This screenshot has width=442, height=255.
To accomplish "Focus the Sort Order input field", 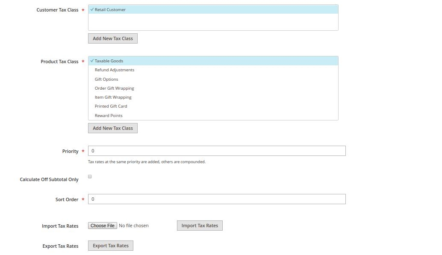I will [217, 199].
